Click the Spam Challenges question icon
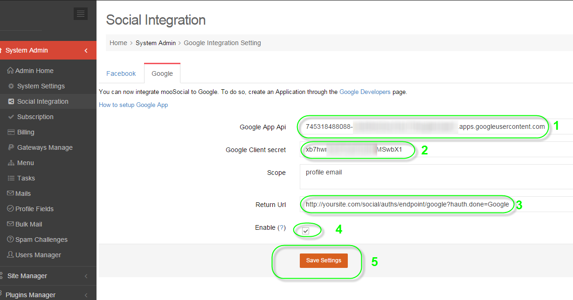The height and width of the screenshot is (300, 573). click(10, 240)
